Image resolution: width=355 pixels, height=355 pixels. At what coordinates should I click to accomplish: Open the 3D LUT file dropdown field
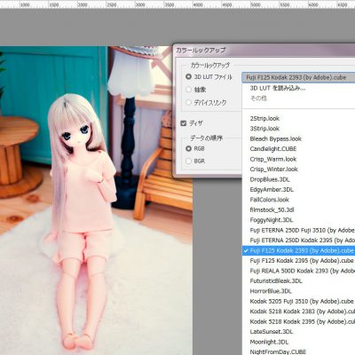coord(298,77)
